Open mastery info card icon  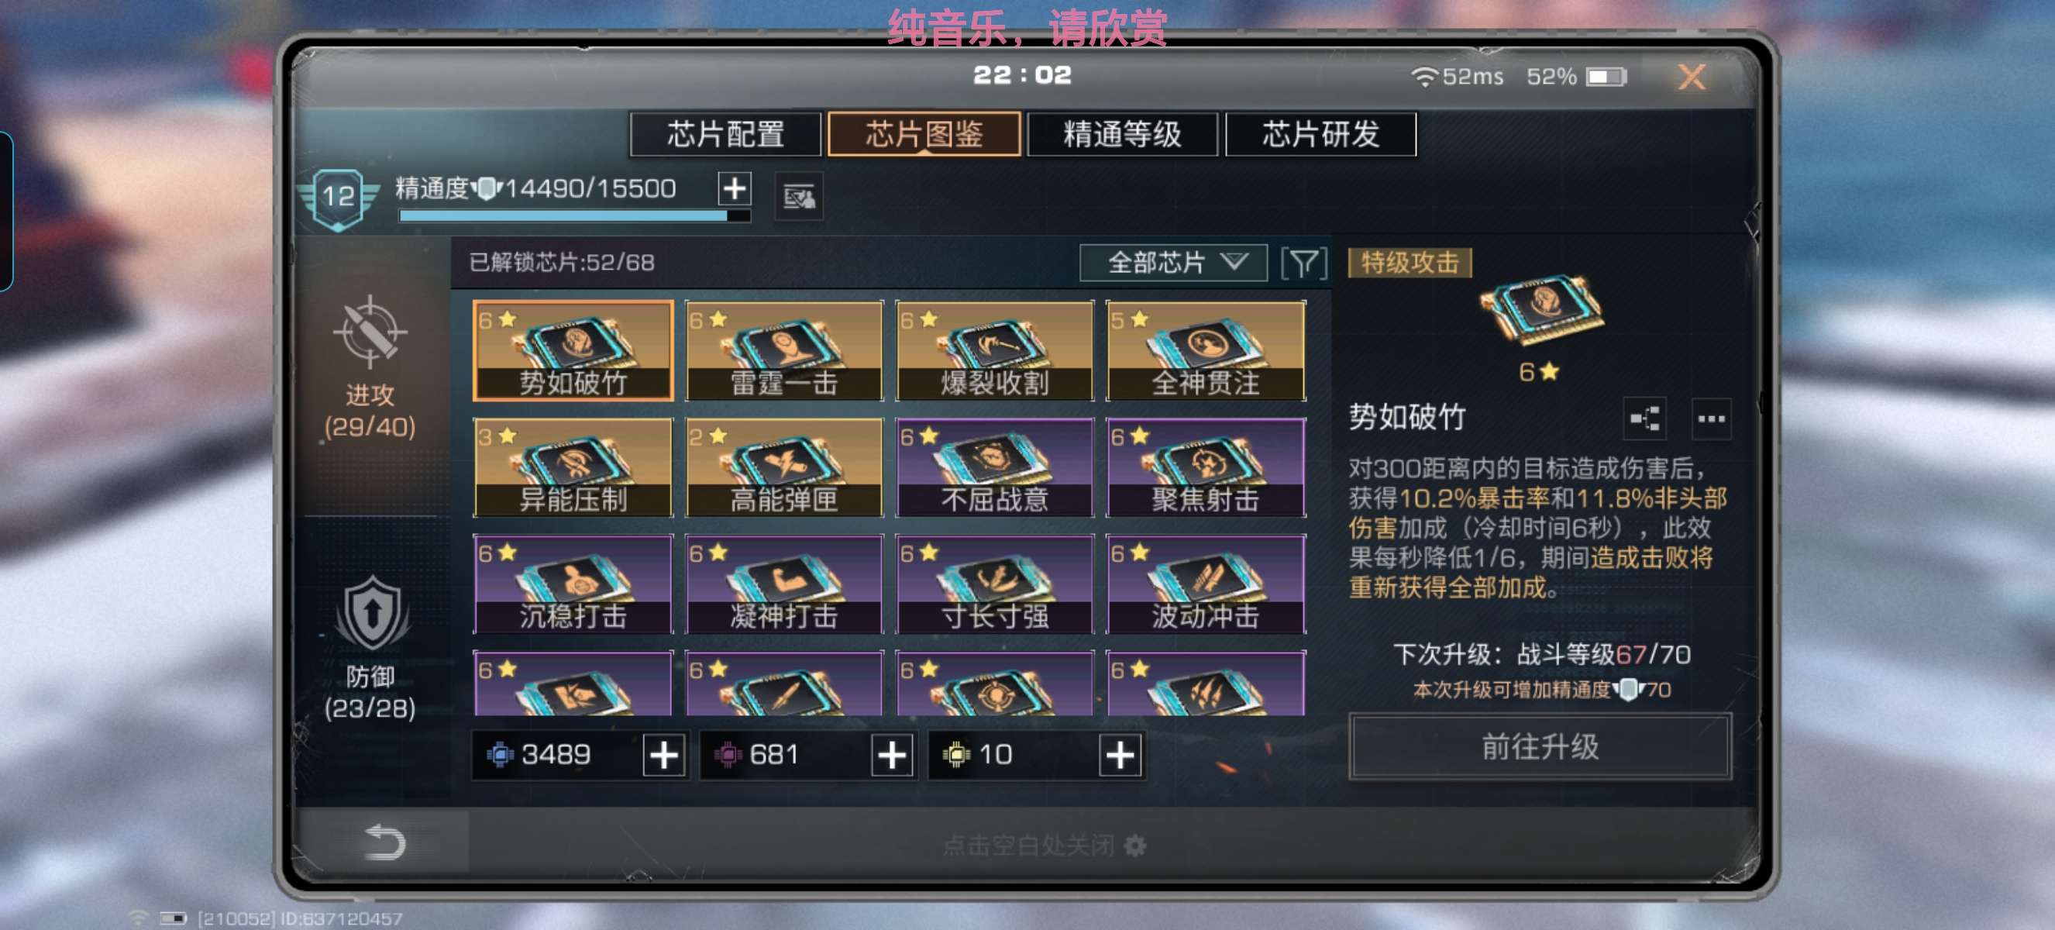tap(799, 196)
